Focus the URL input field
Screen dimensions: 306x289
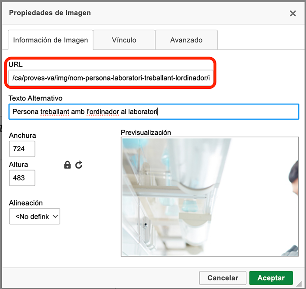(111, 78)
